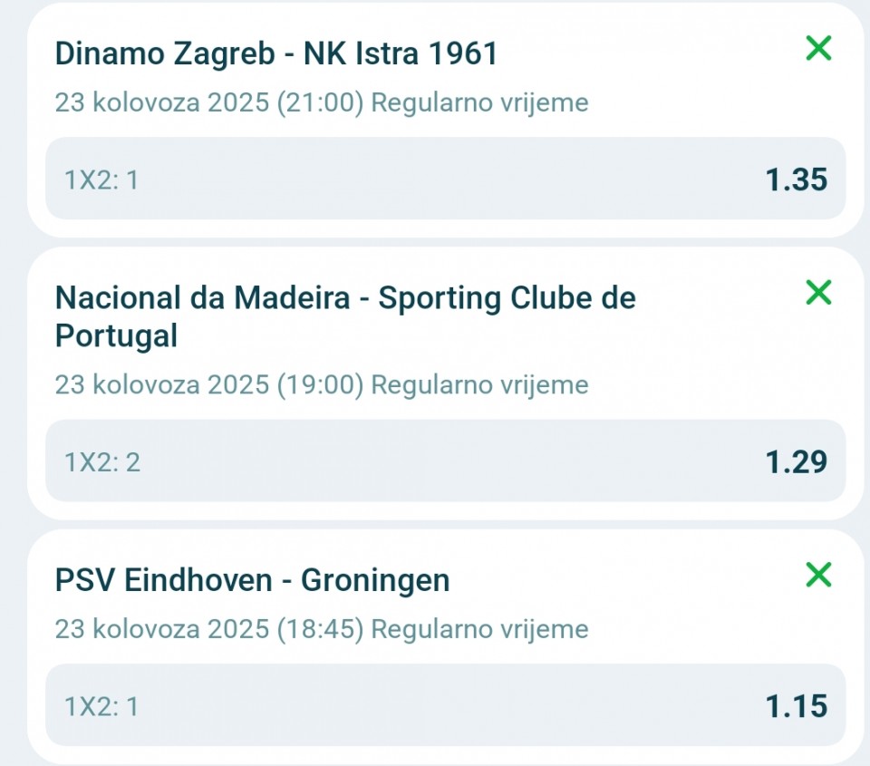This screenshot has width=870, height=766.
Task: Tap the PSV Eindhoven team name
Action: pos(164,579)
